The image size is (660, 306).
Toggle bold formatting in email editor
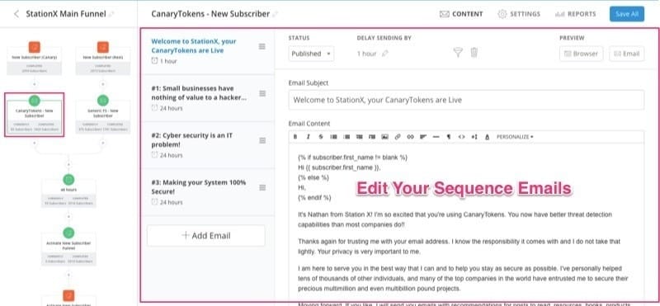pos(295,137)
